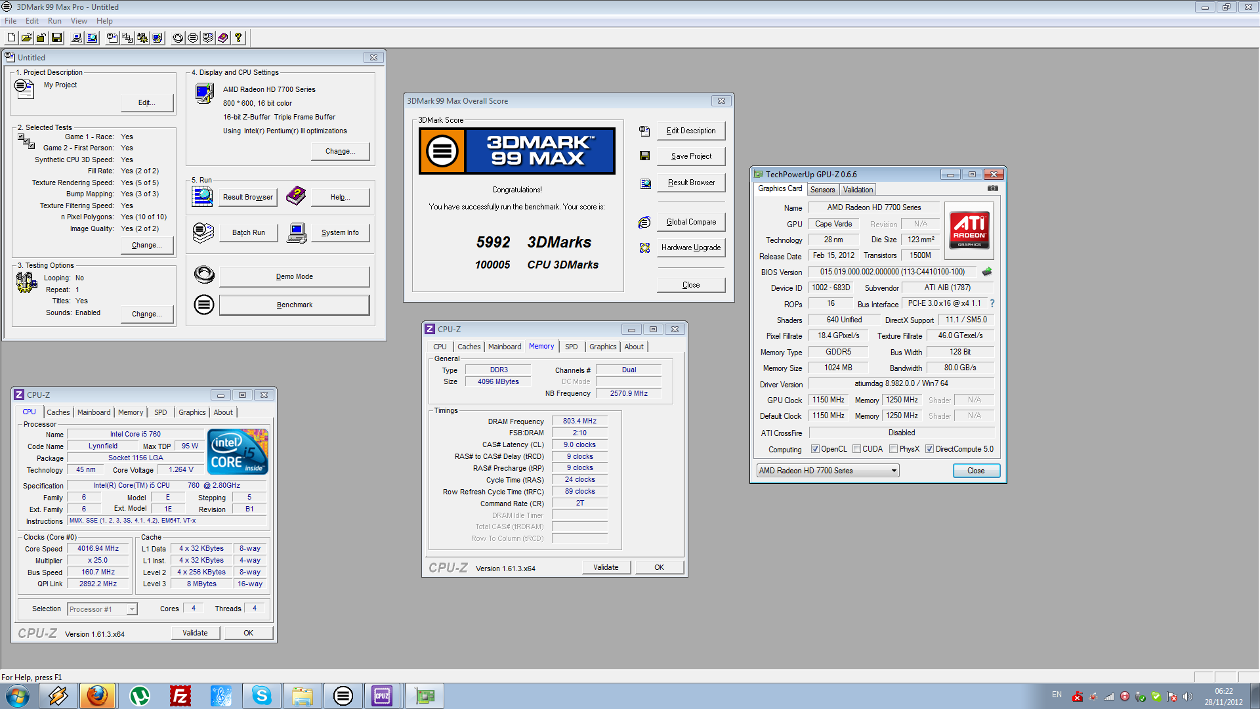Click the Global Compare globe icon
The height and width of the screenshot is (709, 1260).
click(x=644, y=223)
